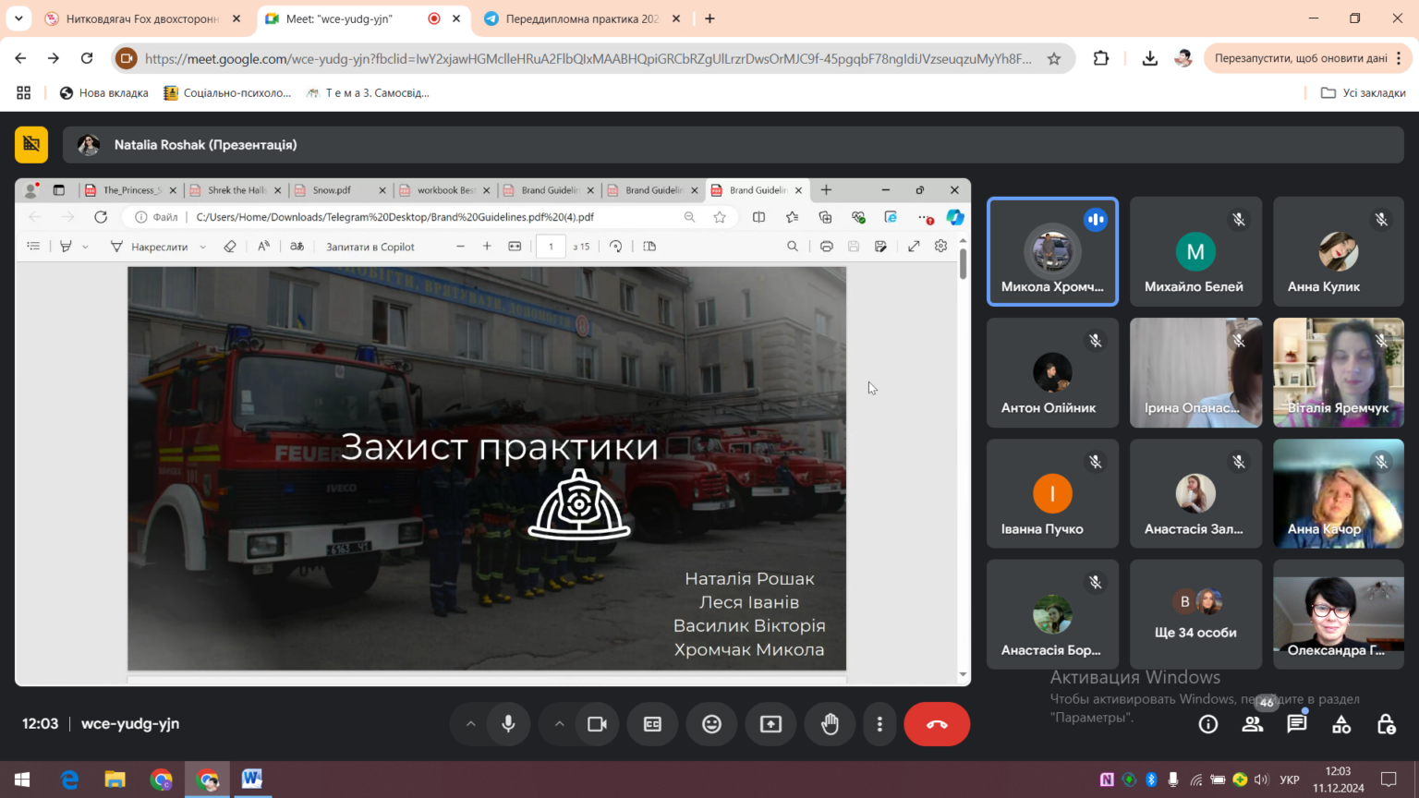Open the chat with everyone panel
Screen dimensions: 1419x798
pyautogui.click(x=1297, y=724)
